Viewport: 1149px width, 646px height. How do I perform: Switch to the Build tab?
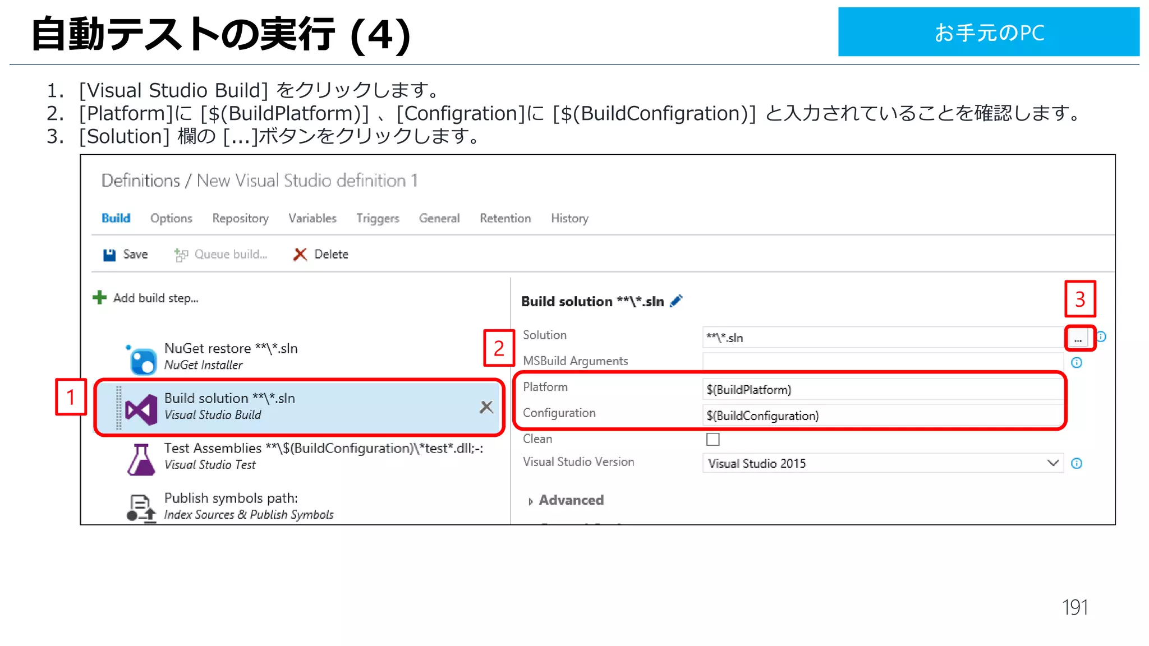point(116,218)
